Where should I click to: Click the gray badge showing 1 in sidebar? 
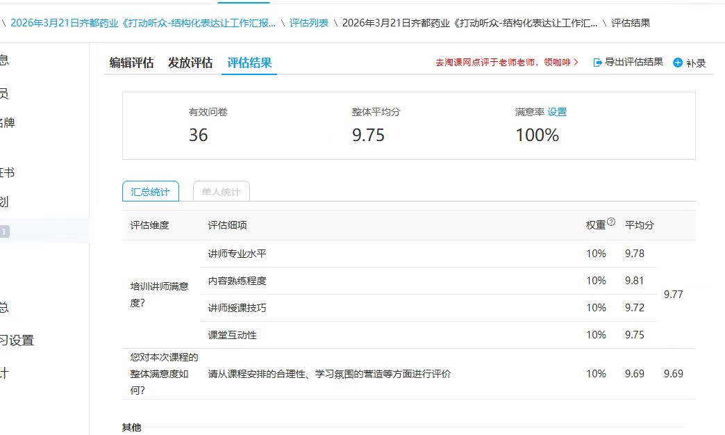[x=3, y=231]
